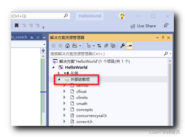The height and width of the screenshot is (137, 185).
Task: Toggle Show All Files icon
Action: [x=113, y=46]
